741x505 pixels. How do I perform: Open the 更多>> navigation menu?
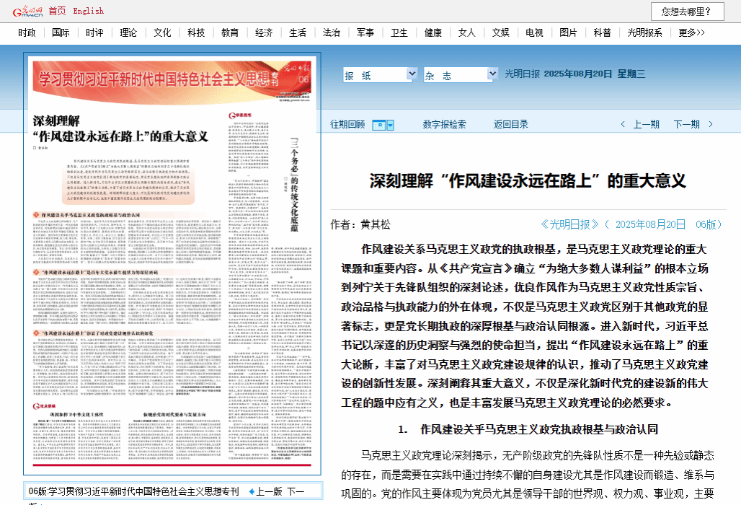pos(691,32)
